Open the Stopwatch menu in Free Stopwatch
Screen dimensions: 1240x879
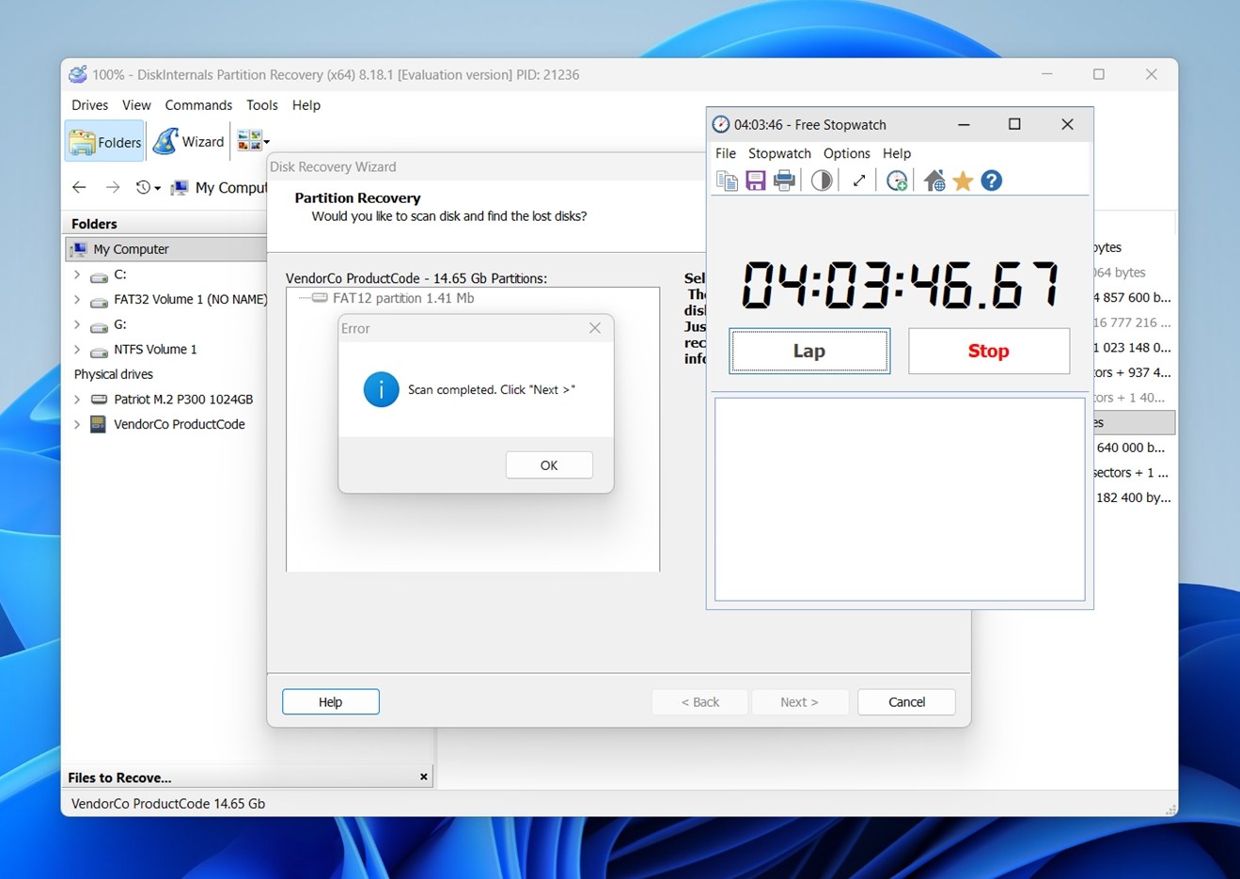coord(778,153)
